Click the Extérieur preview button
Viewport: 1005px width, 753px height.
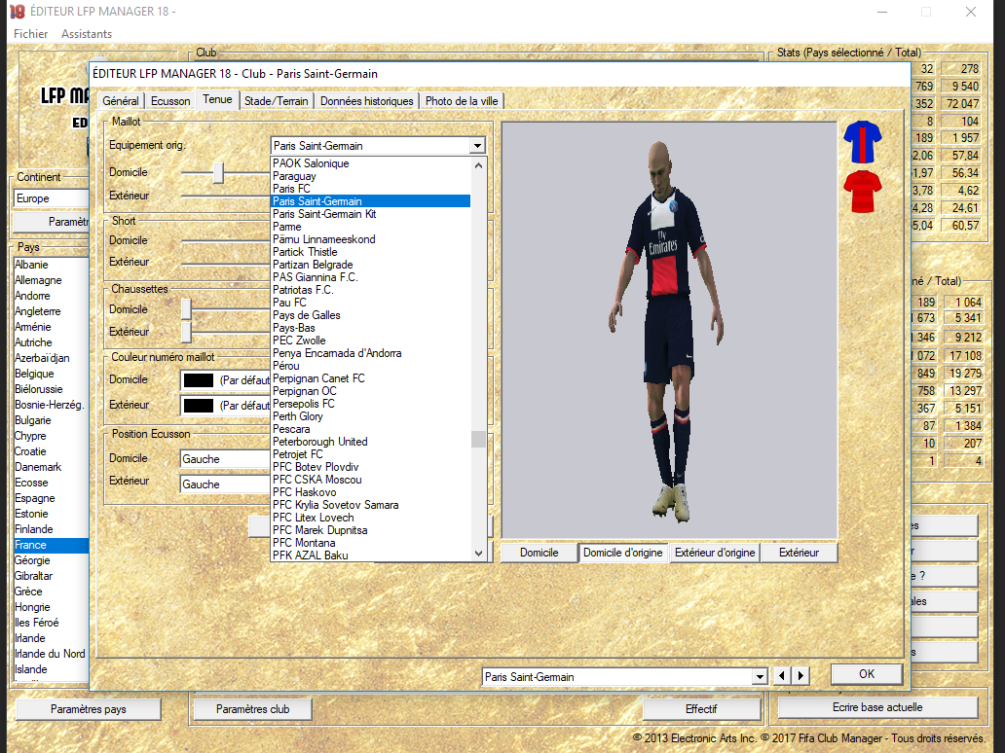point(800,553)
